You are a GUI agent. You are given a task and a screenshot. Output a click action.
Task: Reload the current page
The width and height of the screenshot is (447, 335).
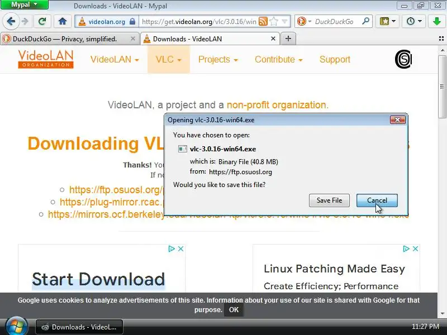(42, 21)
